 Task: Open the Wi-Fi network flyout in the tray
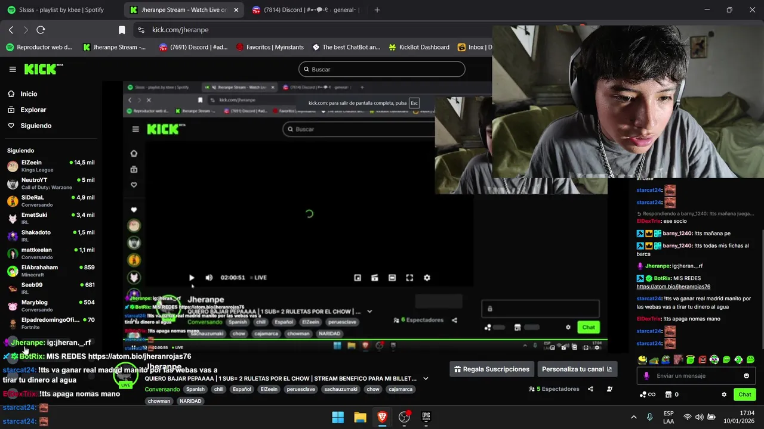pos(688,417)
